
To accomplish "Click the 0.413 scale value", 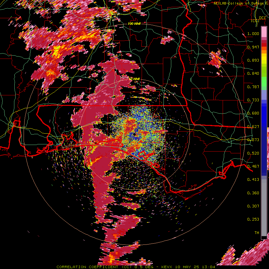I will point(253,179).
